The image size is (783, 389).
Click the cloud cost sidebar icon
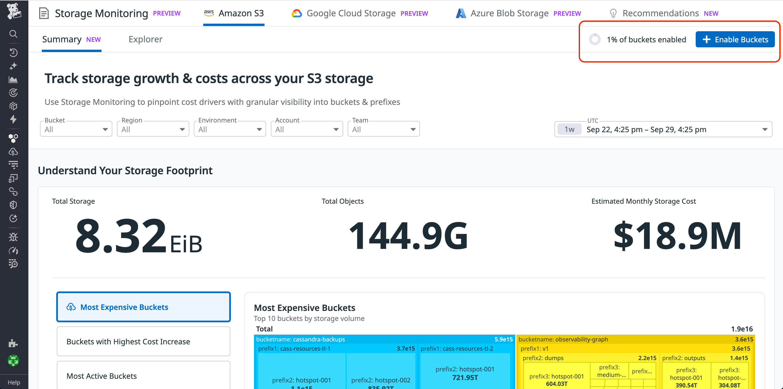pyautogui.click(x=13, y=152)
